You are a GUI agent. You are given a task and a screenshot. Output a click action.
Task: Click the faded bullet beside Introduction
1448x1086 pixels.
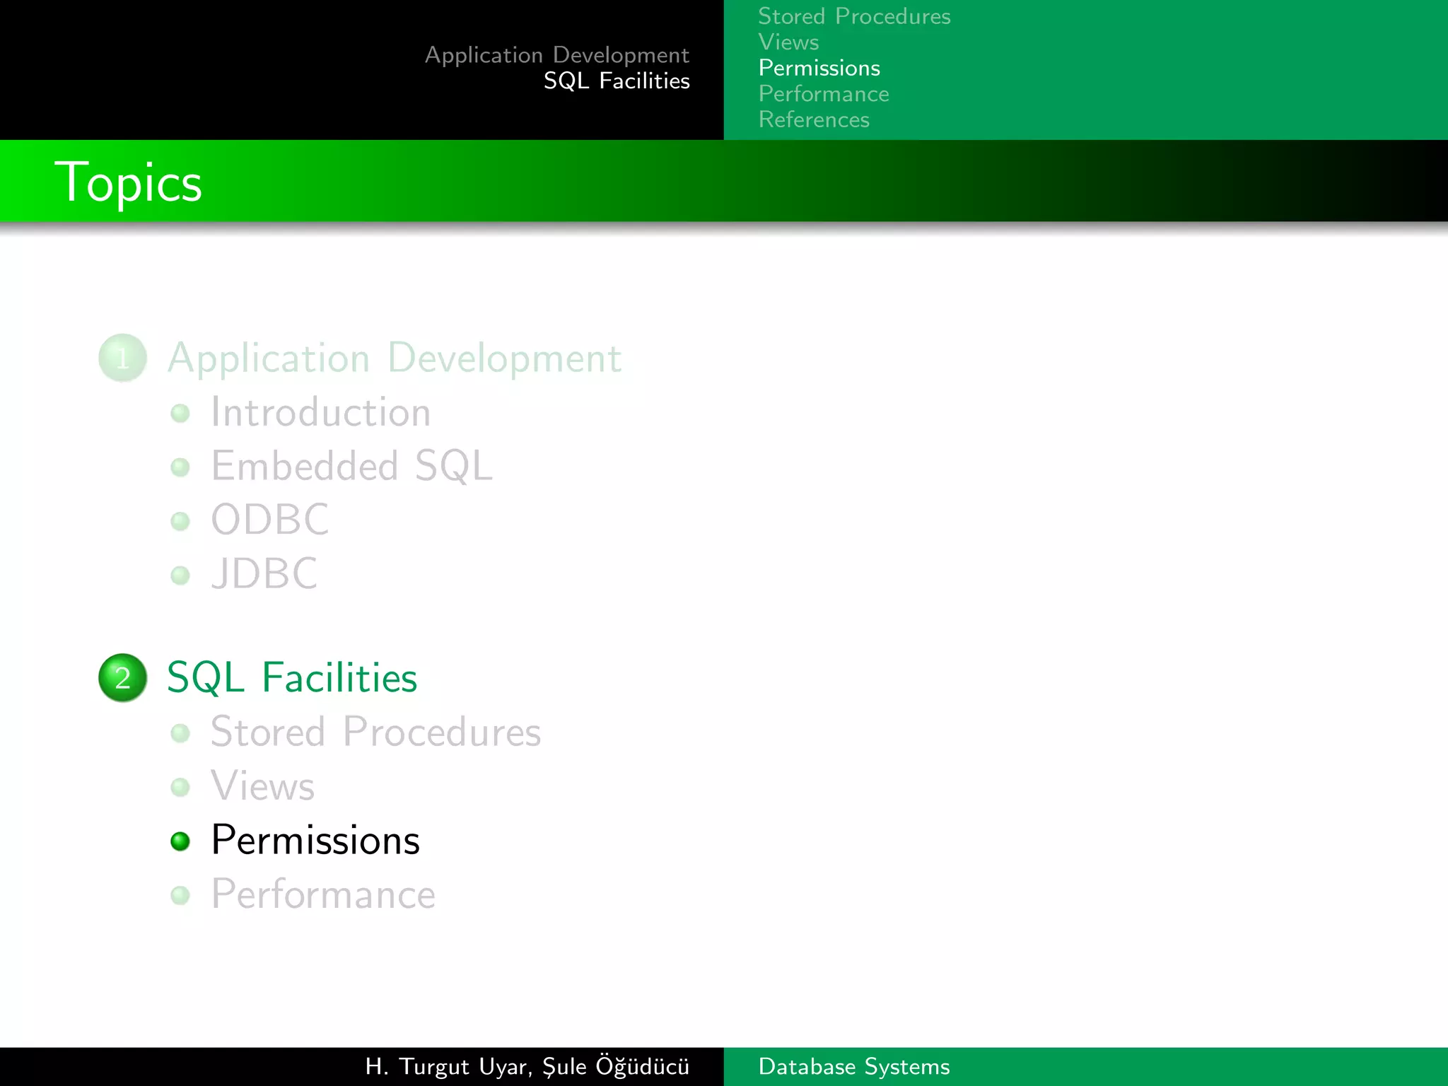tap(180, 414)
